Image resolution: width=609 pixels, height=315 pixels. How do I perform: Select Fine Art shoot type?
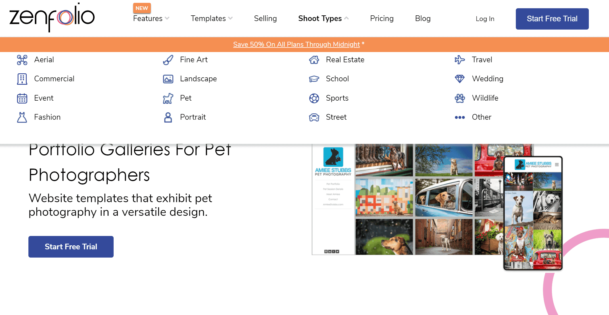[194, 60]
